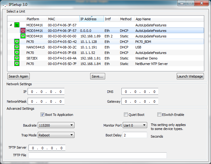
Task: Select MAC 00-03-F4-05-5D-42 cell
Action: click(x=62, y=42)
